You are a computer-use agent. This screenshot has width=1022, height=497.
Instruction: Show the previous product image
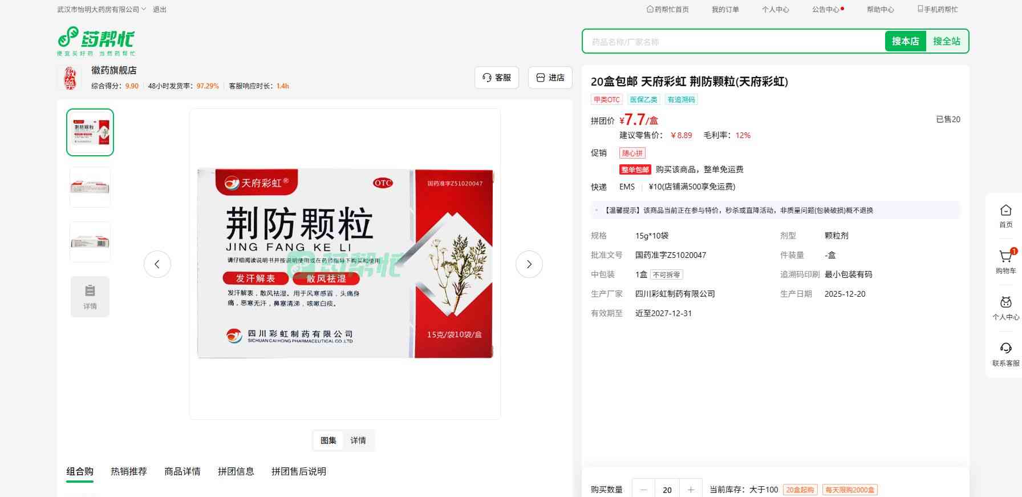click(157, 264)
